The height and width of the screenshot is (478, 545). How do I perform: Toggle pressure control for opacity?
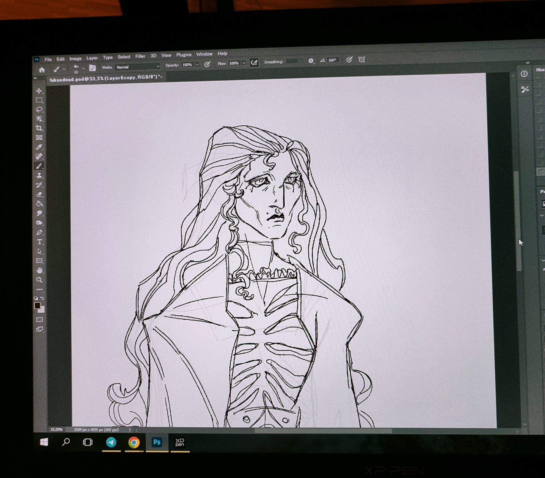click(x=207, y=65)
